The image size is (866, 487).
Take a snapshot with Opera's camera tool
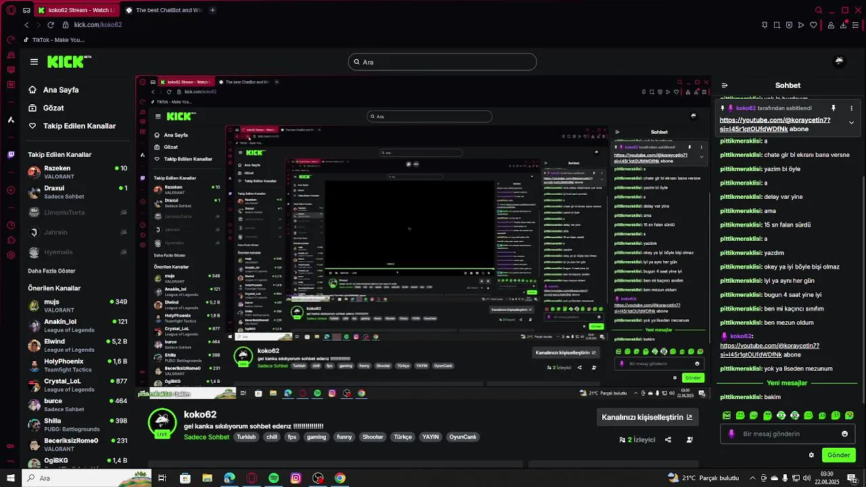coord(777,25)
